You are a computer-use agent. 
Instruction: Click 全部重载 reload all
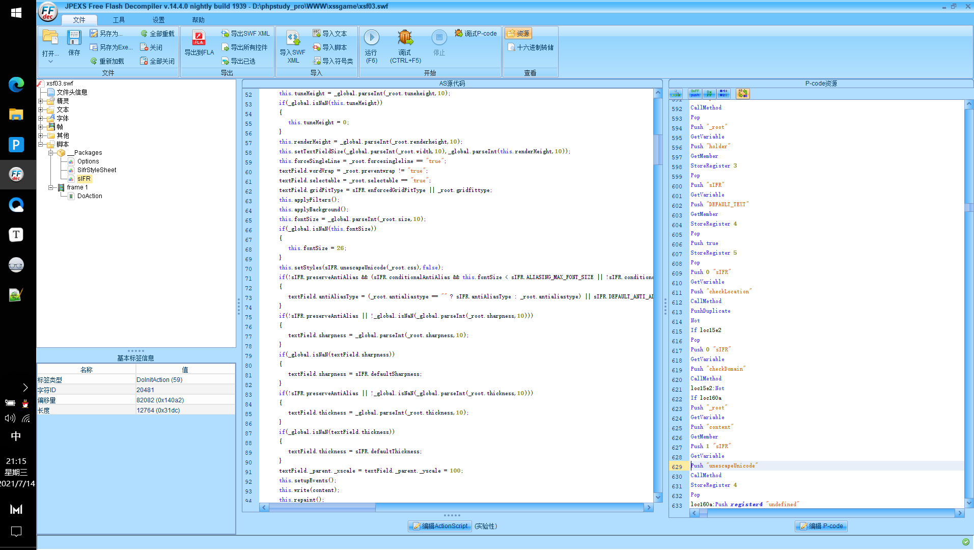(157, 34)
